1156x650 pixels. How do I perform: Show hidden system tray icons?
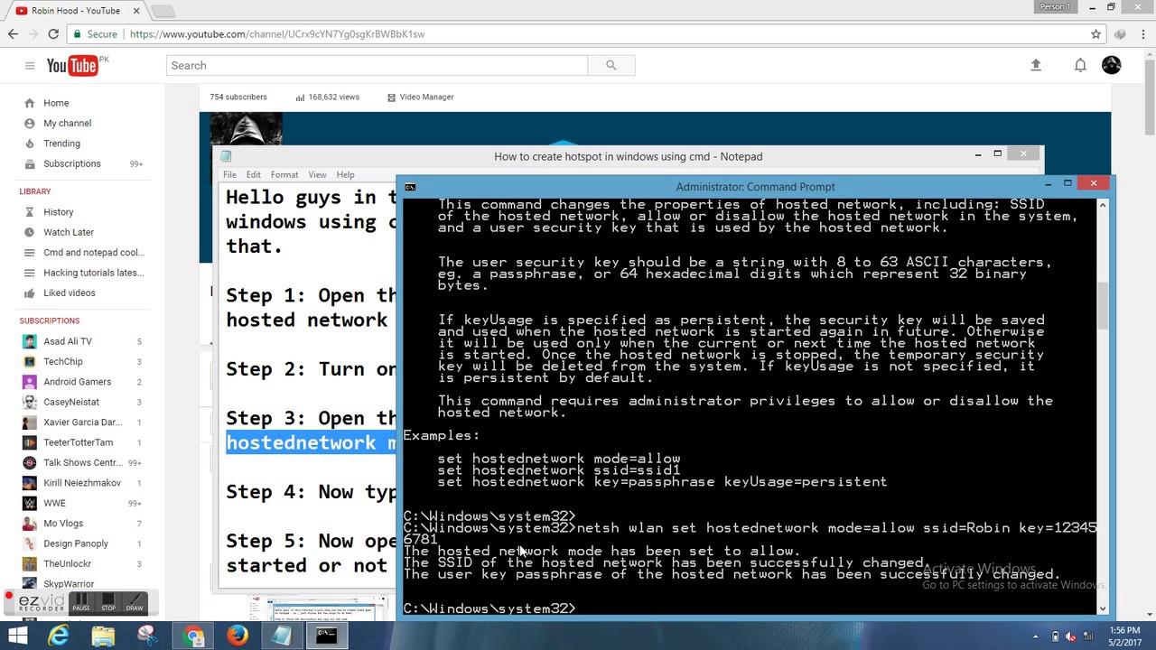[1035, 636]
